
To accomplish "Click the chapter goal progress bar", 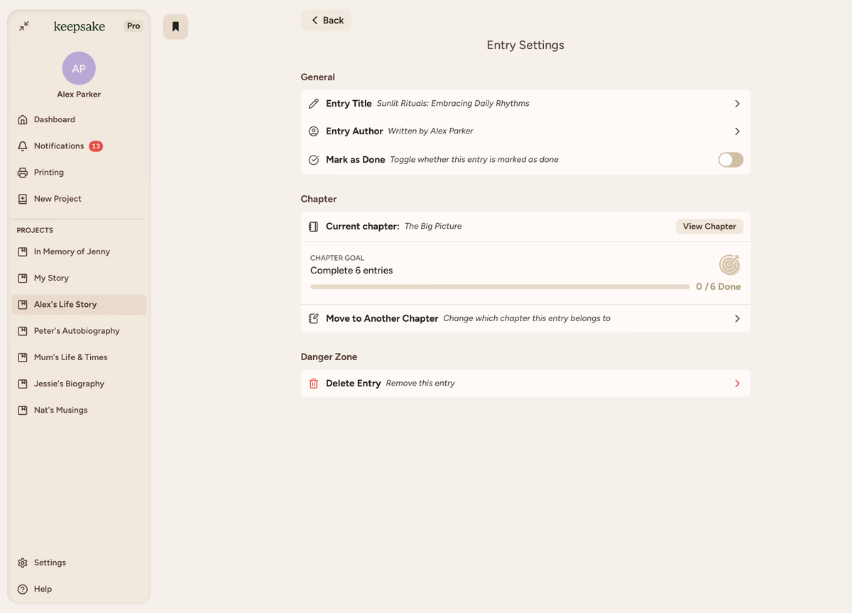I will coord(499,287).
